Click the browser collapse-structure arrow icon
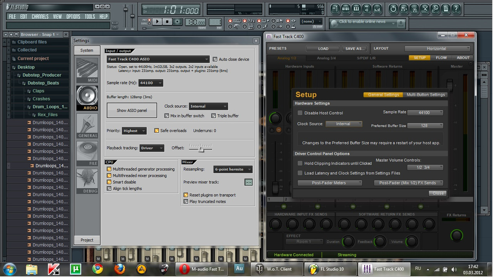 pyautogui.click(x=11, y=34)
